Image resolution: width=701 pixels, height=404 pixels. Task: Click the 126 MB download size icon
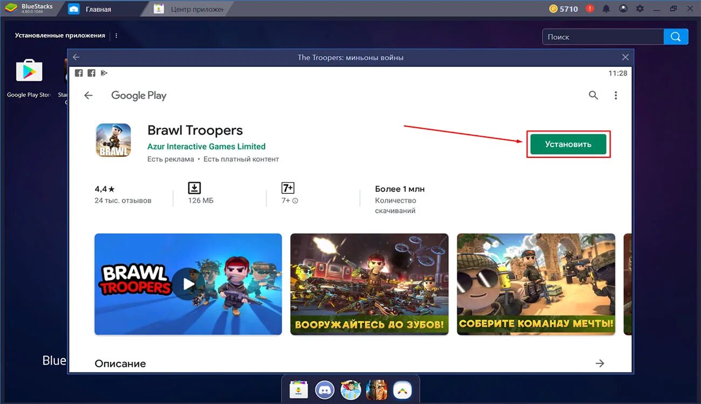194,188
